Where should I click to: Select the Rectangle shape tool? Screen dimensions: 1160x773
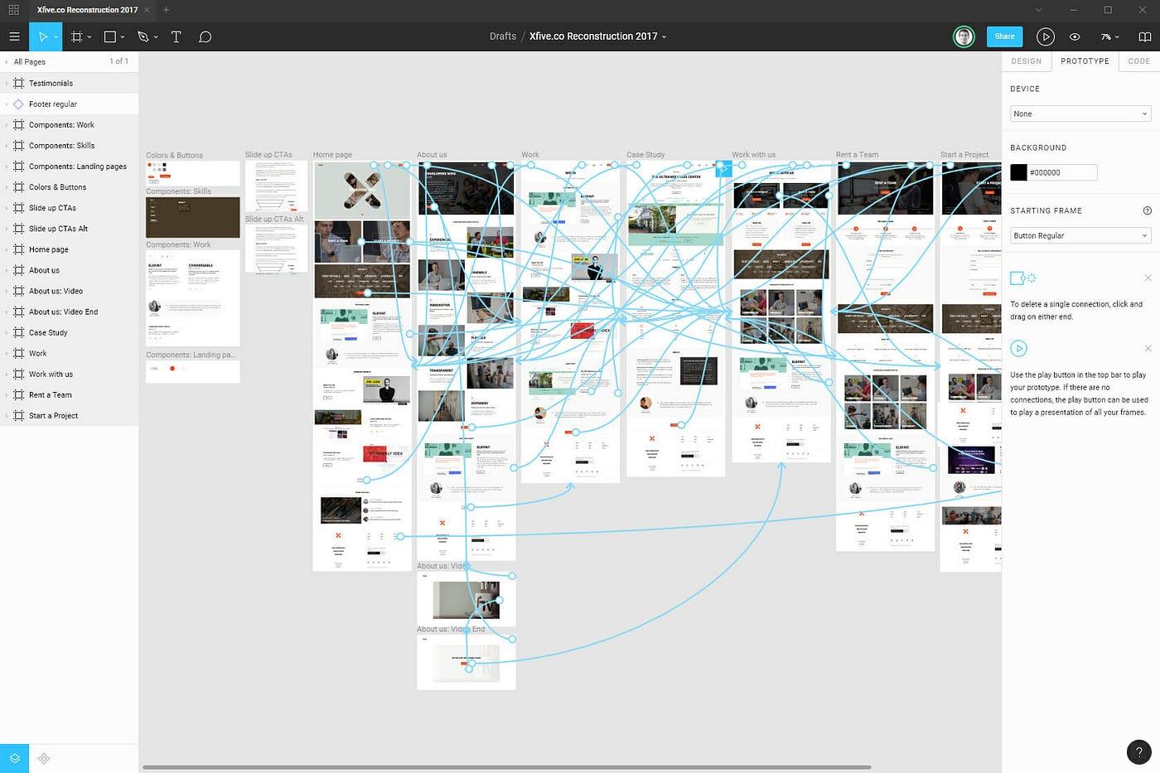(x=109, y=36)
